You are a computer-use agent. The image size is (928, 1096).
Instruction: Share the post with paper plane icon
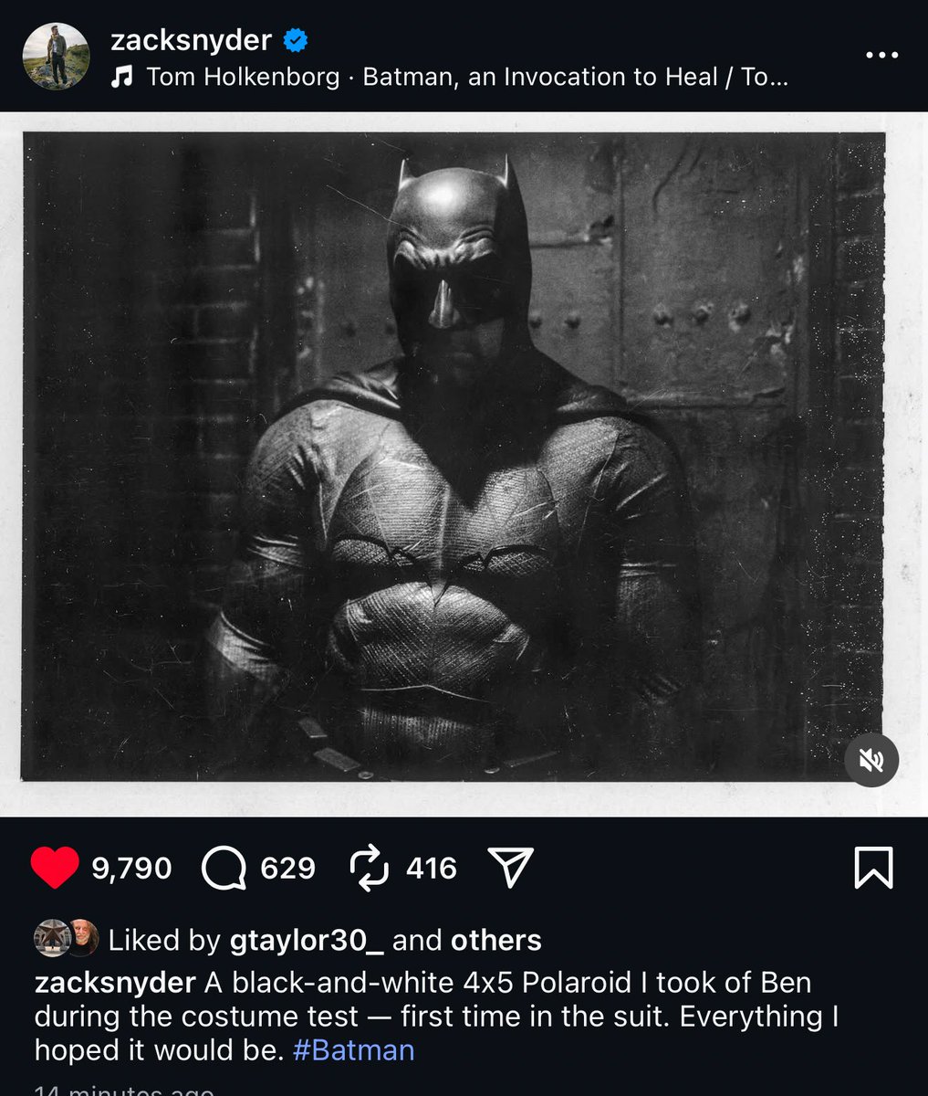click(510, 867)
